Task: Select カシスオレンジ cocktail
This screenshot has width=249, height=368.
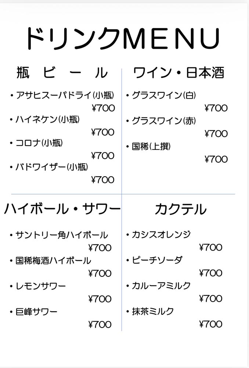Action: pos(161,234)
